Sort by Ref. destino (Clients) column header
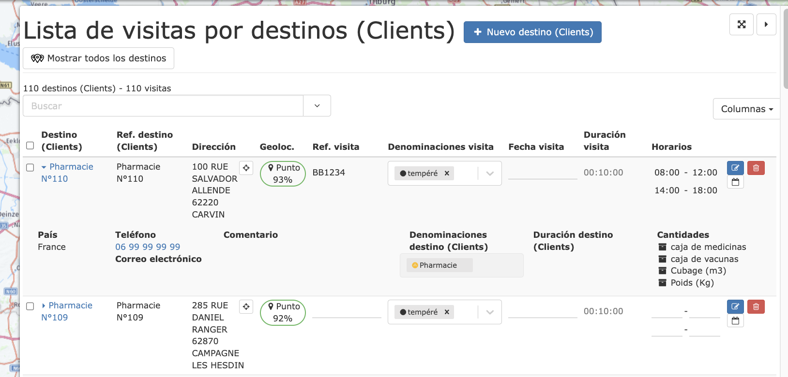The image size is (788, 377). click(145, 141)
